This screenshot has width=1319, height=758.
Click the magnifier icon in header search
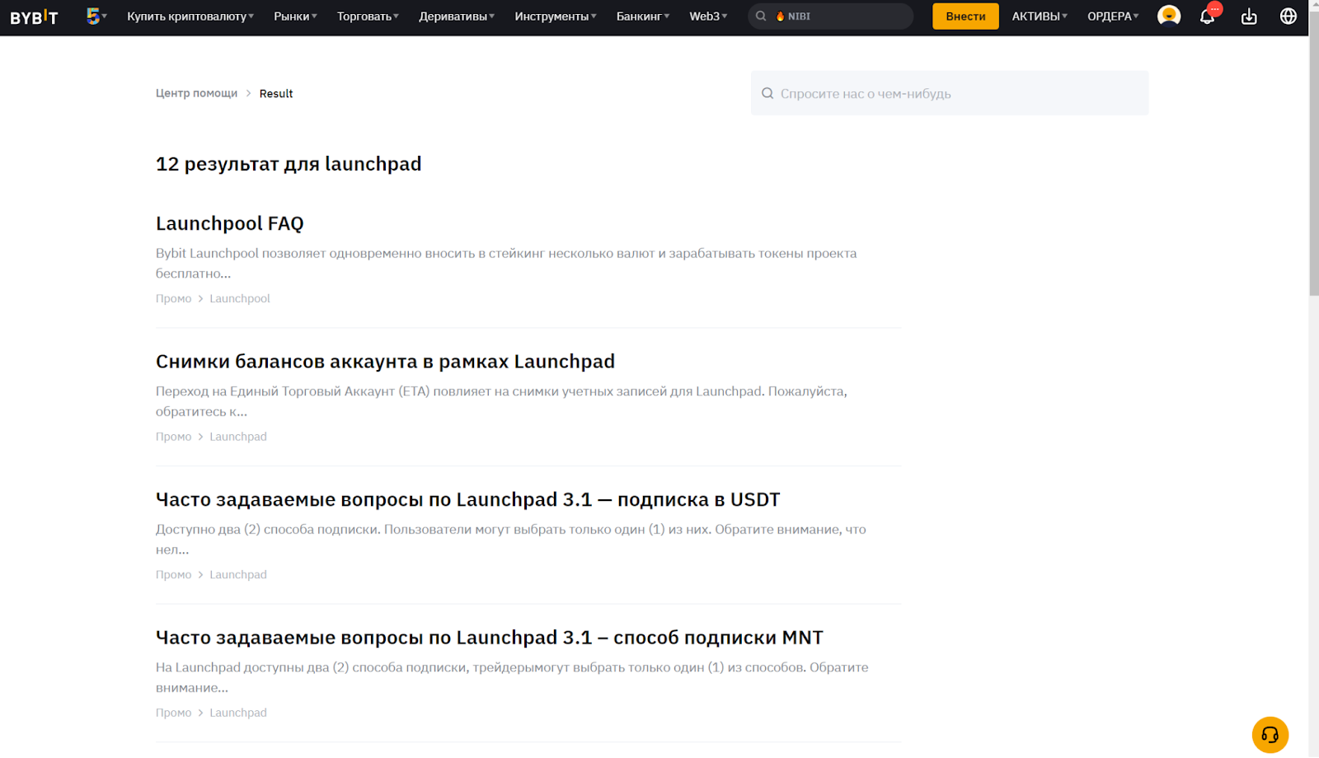pyautogui.click(x=761, y=16)
